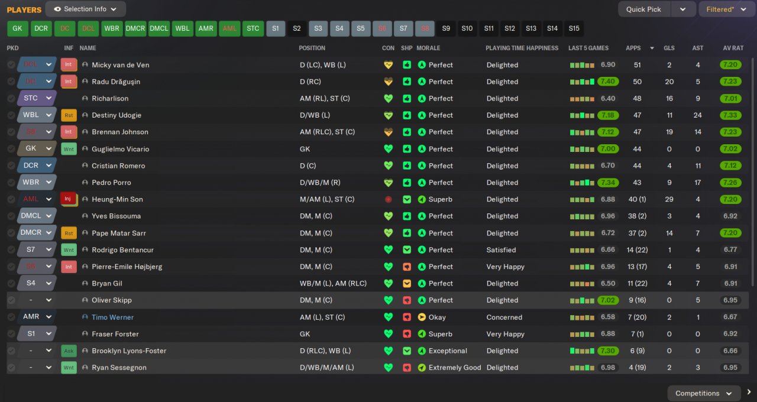757x402 pixels.
Task: Select the STC position slot
Action: point(253,28)
